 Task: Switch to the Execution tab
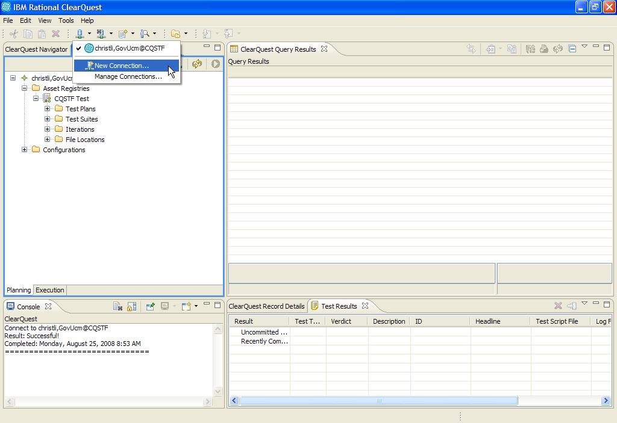49,290
